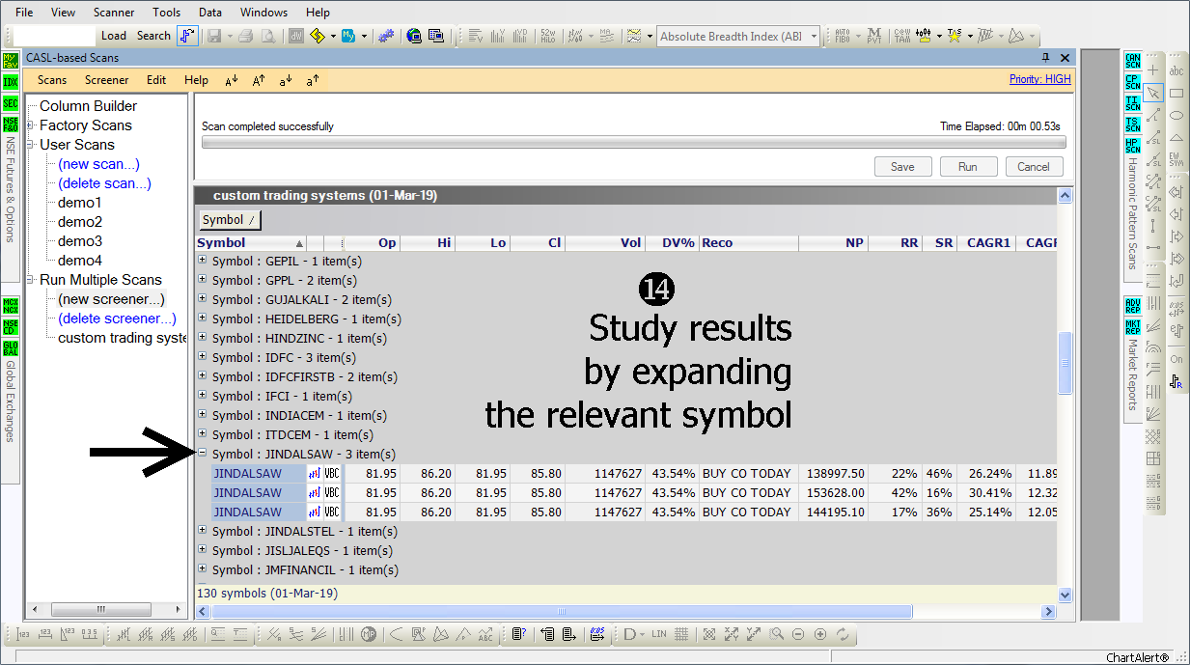1190x665 pixels.
Task: Expand the GEPIL symbol group
Action: [x=202, y=261]
